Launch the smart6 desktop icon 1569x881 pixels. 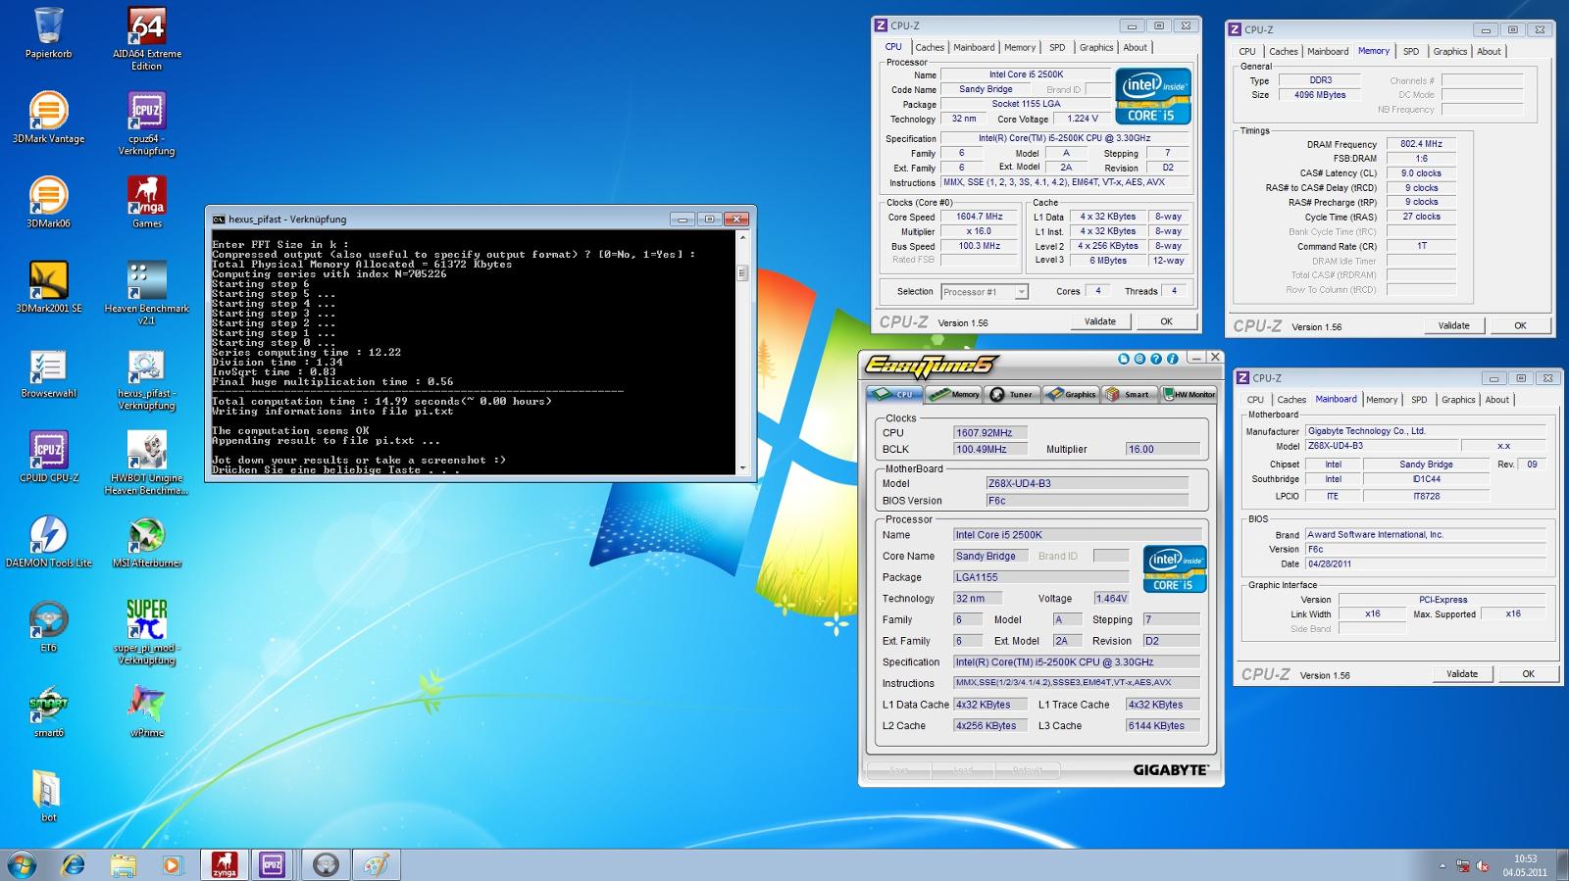tap(48, 711)
